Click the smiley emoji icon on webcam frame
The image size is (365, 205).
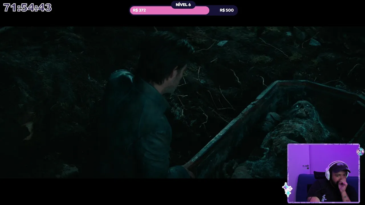coord(360,152)
